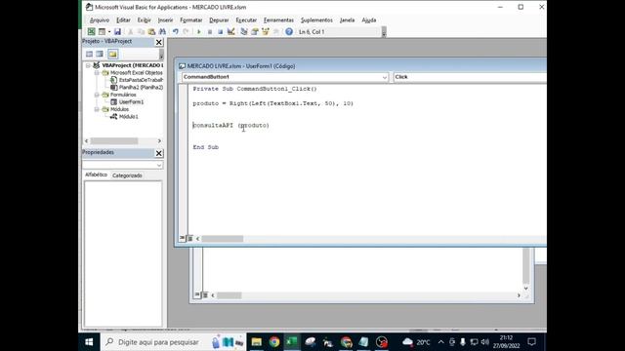The image size is (625, 351).
Task: Run the Sub with play icon
Action: 199,31
